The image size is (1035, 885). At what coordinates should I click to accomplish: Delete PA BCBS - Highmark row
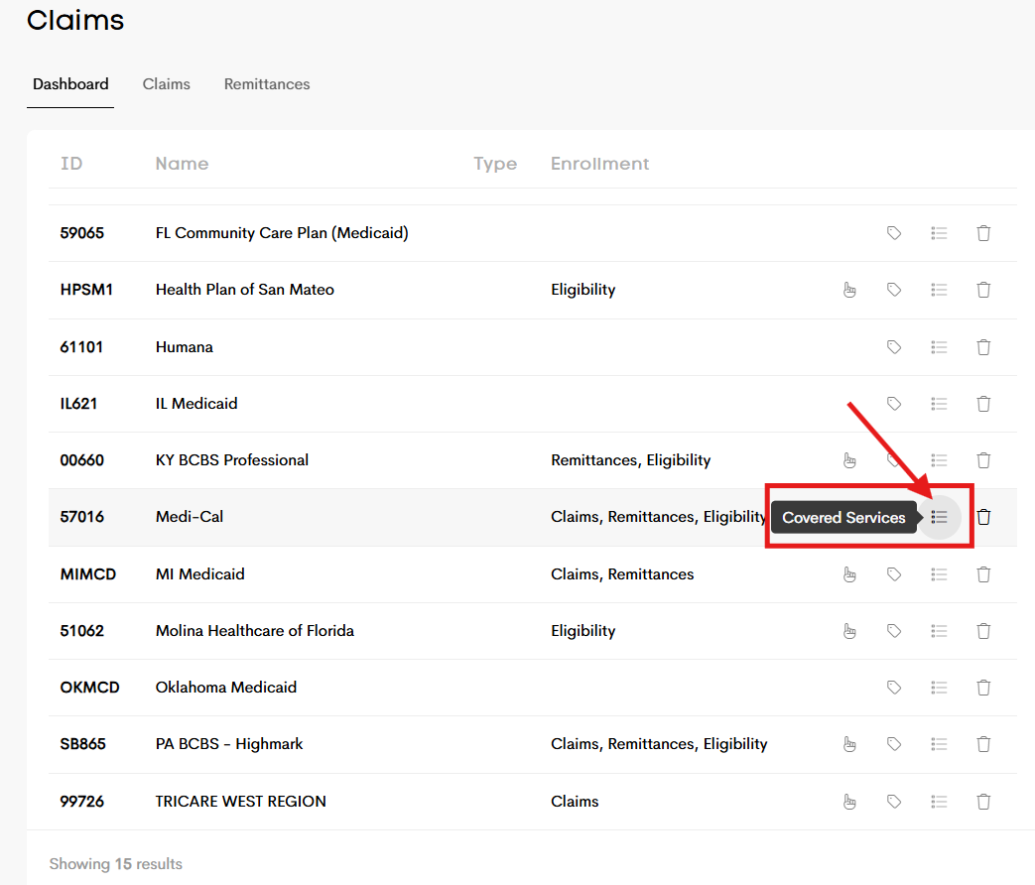(983, 744)
